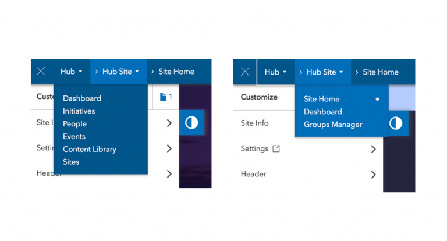Select People in the Hub menu
447x241 pixels.
(x=75, y=124)
